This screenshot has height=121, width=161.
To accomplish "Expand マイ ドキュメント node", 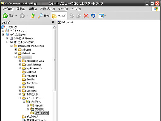I will (x=3, y=31).
